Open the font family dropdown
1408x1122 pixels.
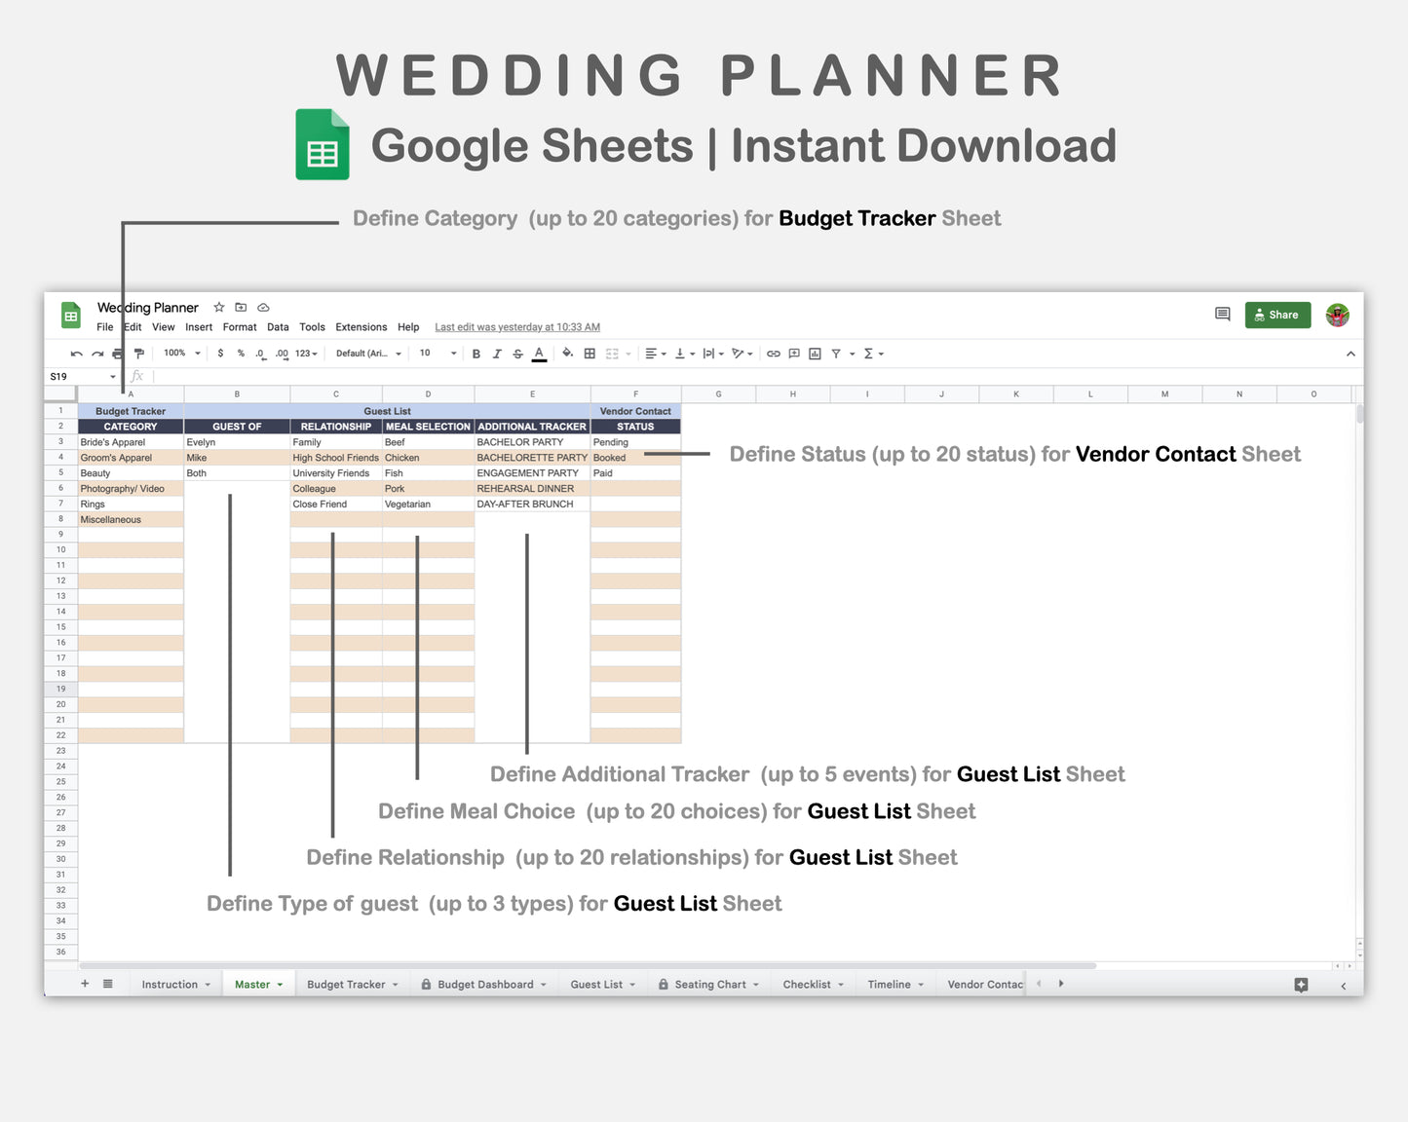click(367, 354)
